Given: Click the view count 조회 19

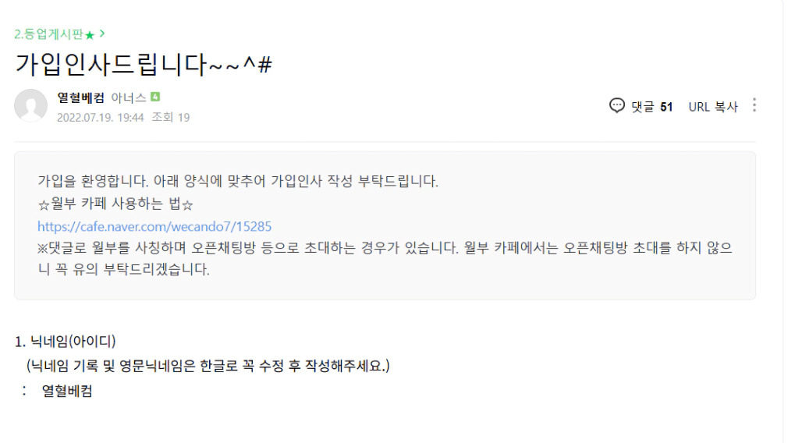Looking at the screenshot, I should coord(171,118).
